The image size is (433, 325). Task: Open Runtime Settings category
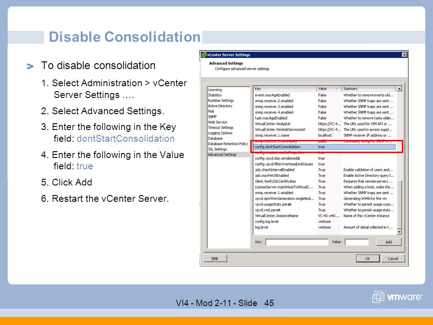(221, 101)
